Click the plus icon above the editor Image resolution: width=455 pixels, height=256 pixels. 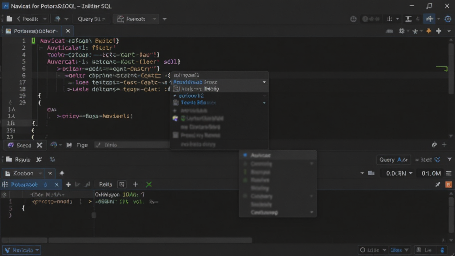(x=439, y=31)
